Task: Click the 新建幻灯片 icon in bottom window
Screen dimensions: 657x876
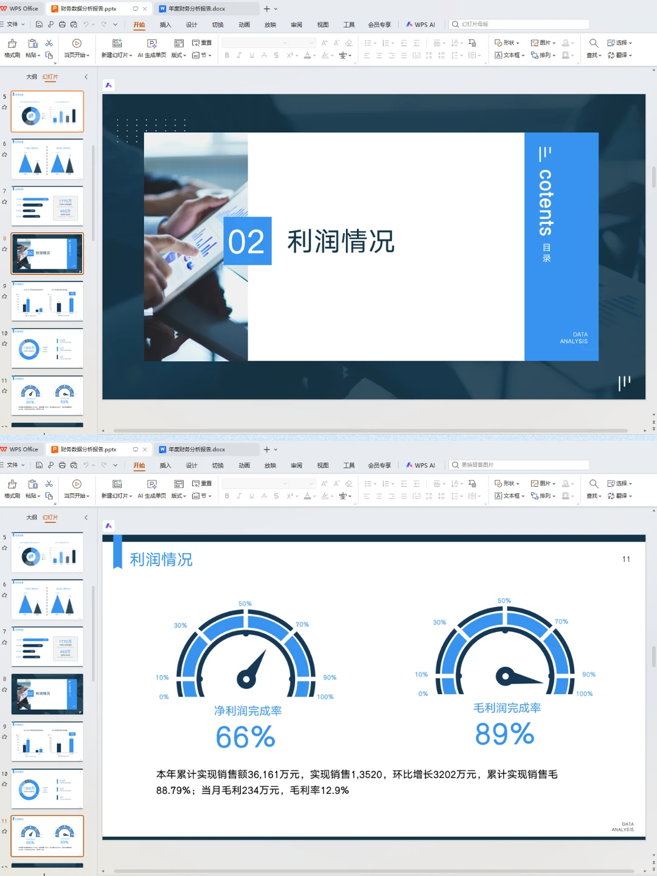Action: point(117,484)
